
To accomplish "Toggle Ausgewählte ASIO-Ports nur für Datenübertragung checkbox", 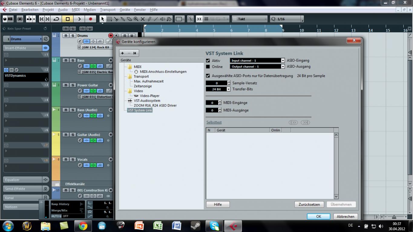I will pyautogui.click(x=208, y=76).
